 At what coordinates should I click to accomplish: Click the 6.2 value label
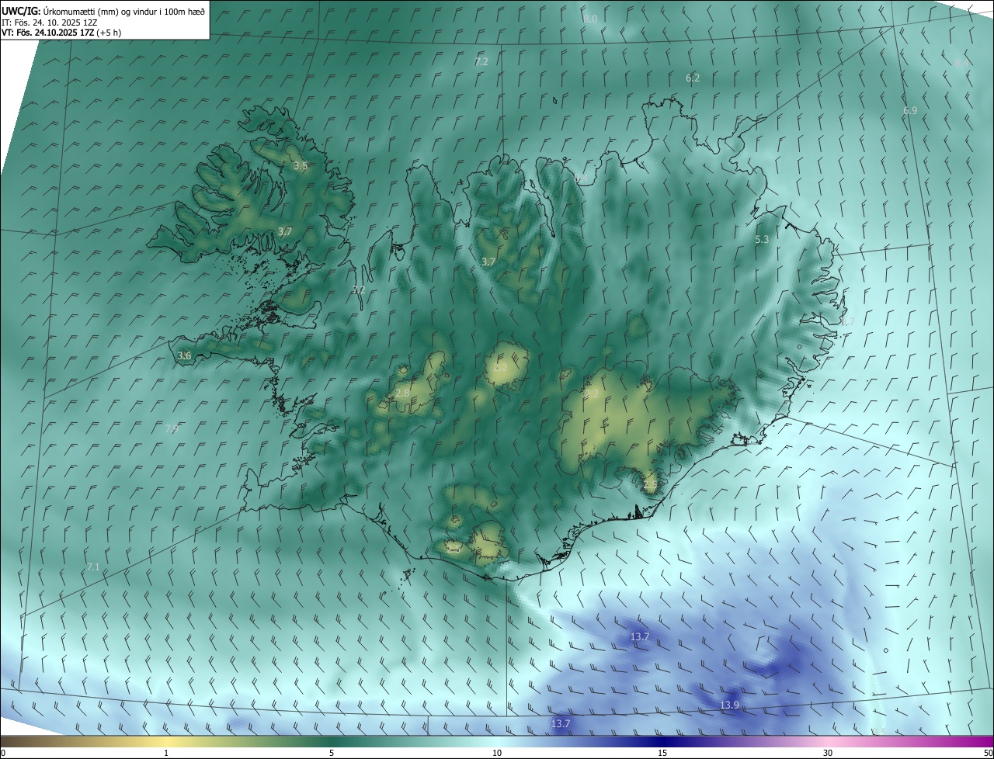point(693,78)
